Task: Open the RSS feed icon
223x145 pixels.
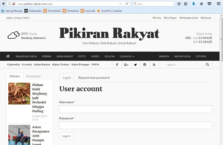Action: point(154,65)
